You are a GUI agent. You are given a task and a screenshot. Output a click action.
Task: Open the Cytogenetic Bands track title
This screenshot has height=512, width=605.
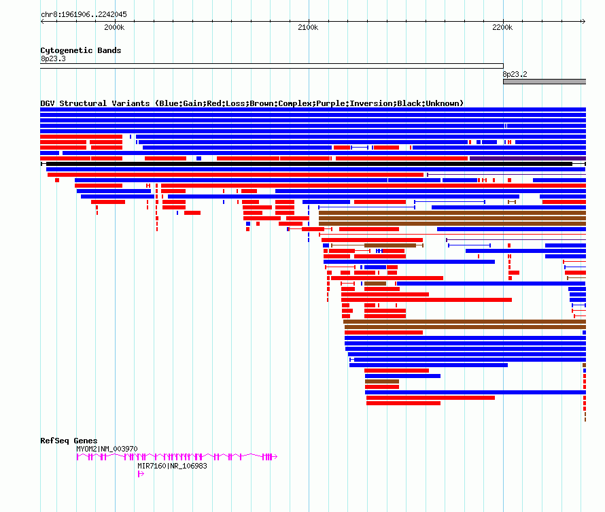click(81, 50)
